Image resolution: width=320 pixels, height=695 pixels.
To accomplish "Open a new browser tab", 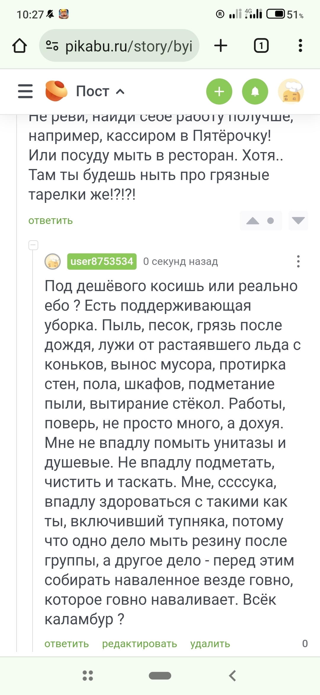I will pos(220,46).
